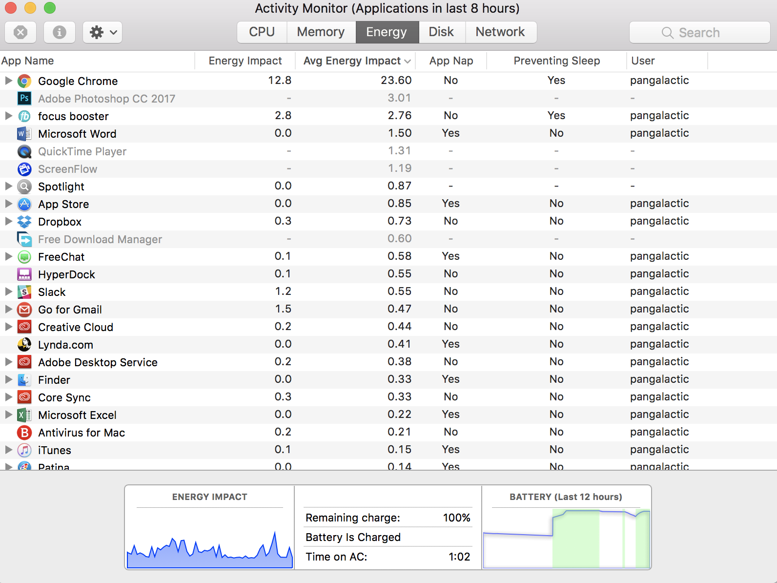Expand the Google Chrome process group
This screenshot has height=583, width=777.
coord(8,81)
